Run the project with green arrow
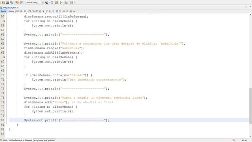Image resolution: width=252 pixels, height=142 pixels. coord(61,2)
